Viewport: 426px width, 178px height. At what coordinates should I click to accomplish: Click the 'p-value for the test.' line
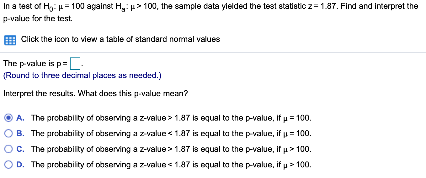coord(38,19)
